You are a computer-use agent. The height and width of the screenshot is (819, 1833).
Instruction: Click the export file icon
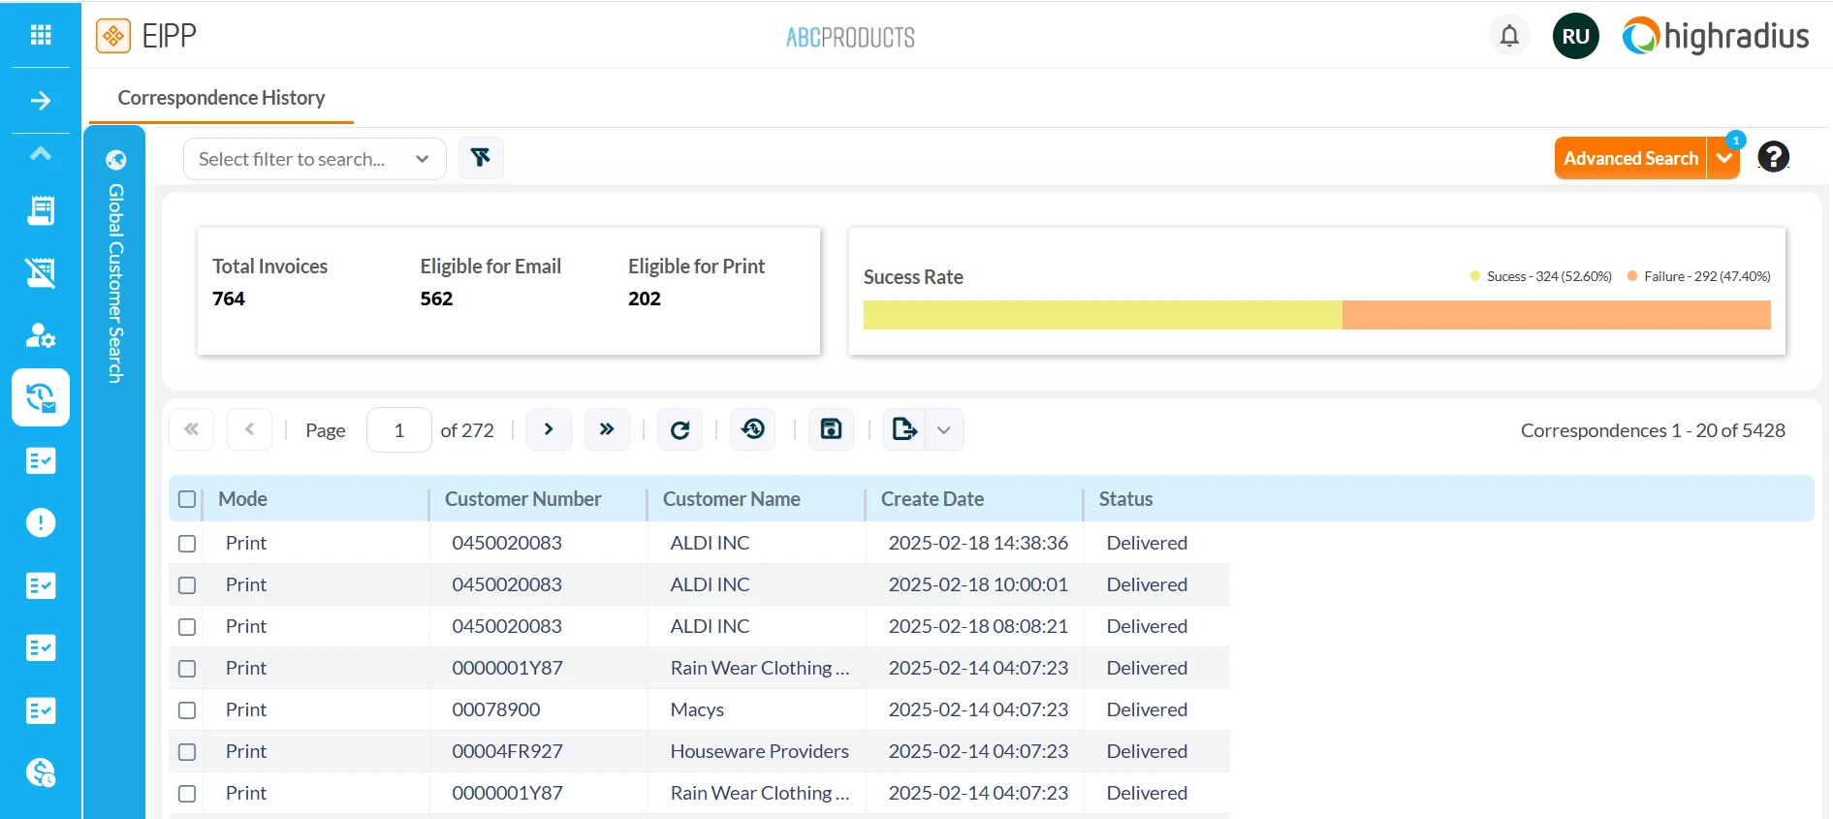point(903,429)
